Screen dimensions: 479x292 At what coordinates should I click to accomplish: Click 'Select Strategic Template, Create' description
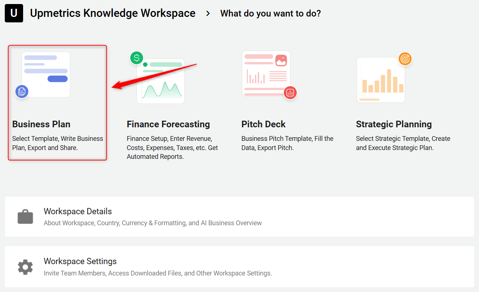(403, 143)
